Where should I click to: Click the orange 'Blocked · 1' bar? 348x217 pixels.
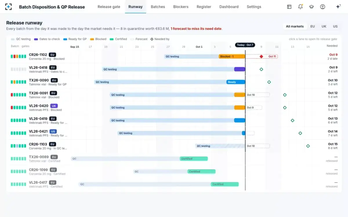tap(232, 56)
